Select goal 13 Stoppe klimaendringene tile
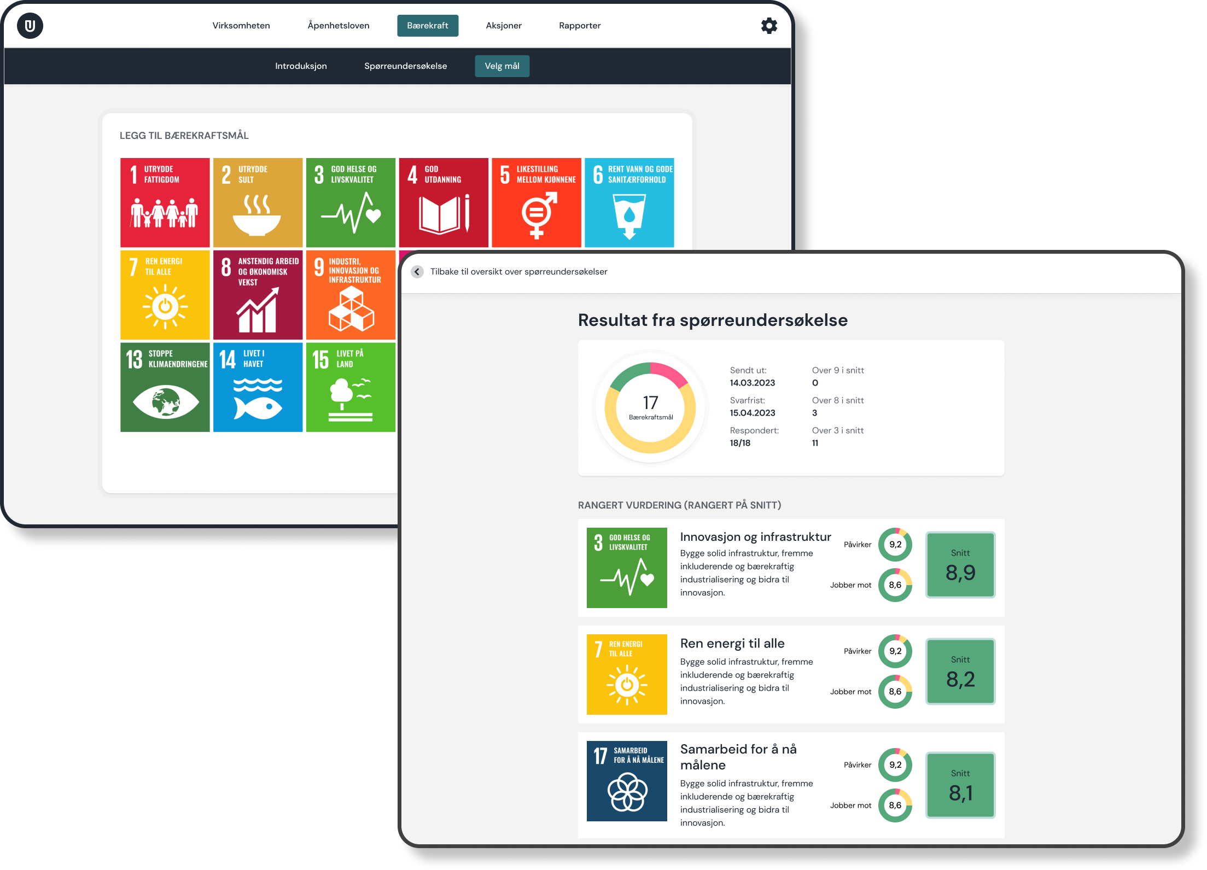This screenshot has width=1207, height=870. pyautogui.click(x=165, y=387)
